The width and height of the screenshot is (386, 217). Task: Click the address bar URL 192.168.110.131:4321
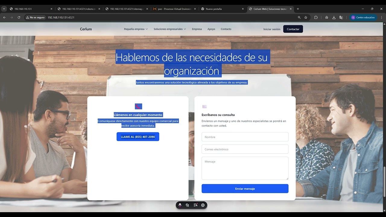point(61,17)
